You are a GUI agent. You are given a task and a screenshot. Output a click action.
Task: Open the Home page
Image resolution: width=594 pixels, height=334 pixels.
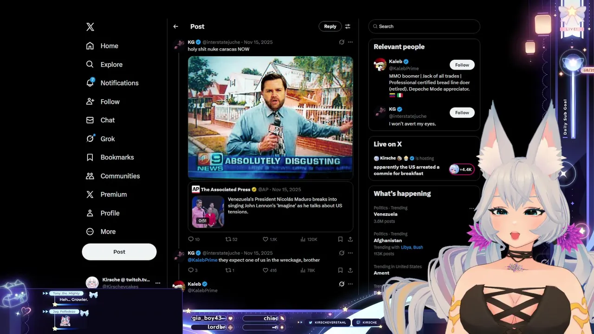102,46
